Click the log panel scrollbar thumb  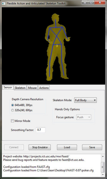tap(103, 167)
